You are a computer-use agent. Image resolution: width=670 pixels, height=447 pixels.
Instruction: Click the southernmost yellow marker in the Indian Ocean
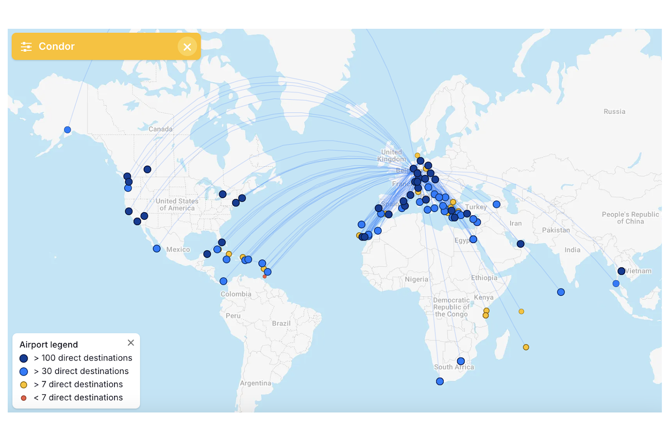click(x=526, y=347)
